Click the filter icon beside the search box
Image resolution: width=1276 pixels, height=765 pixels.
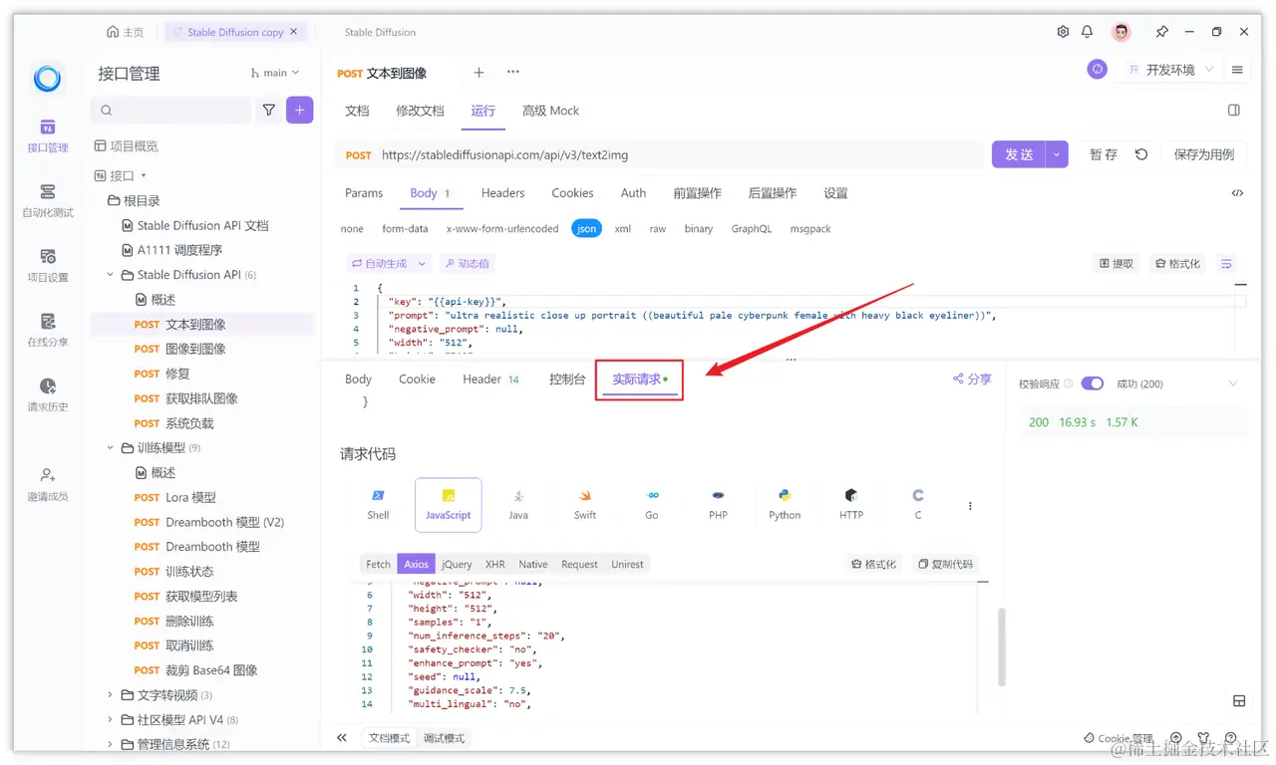pos(269,111)
